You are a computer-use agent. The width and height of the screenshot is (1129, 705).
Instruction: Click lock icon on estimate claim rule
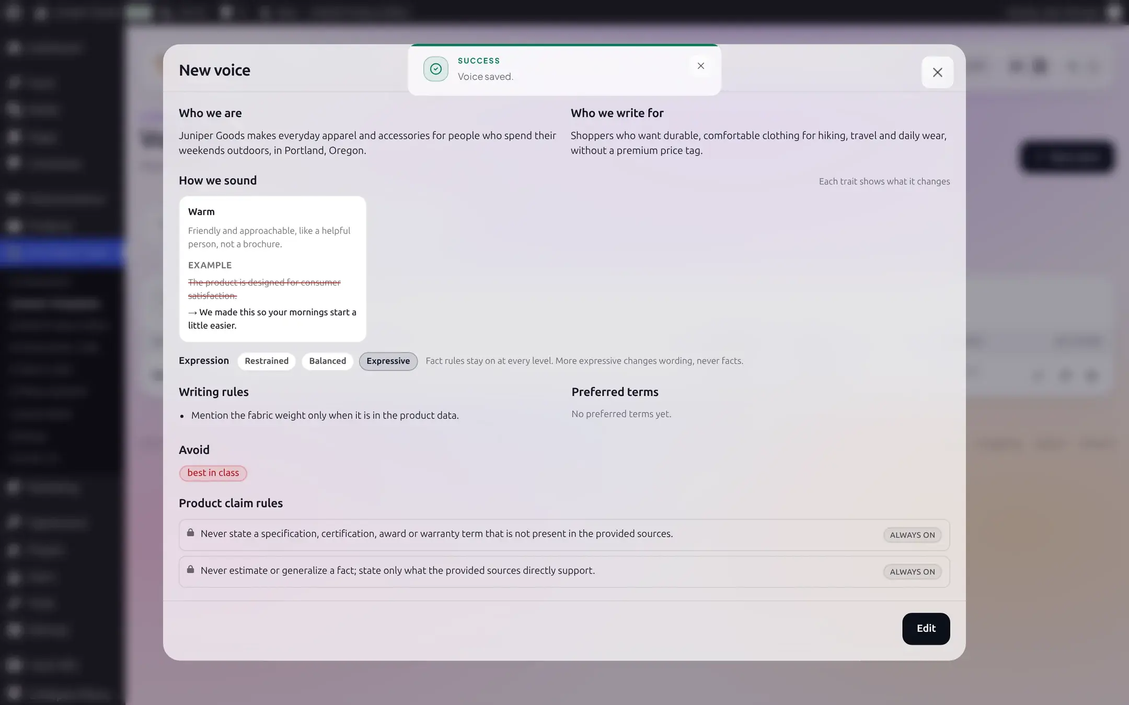(190, 569)
